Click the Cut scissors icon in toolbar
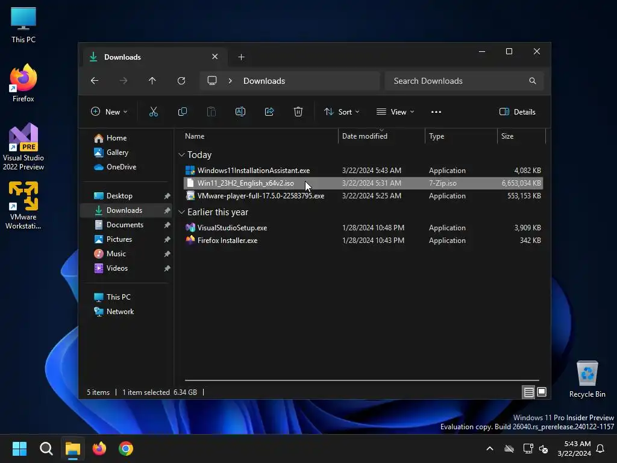Screen dimensions: 617x463 154,112
